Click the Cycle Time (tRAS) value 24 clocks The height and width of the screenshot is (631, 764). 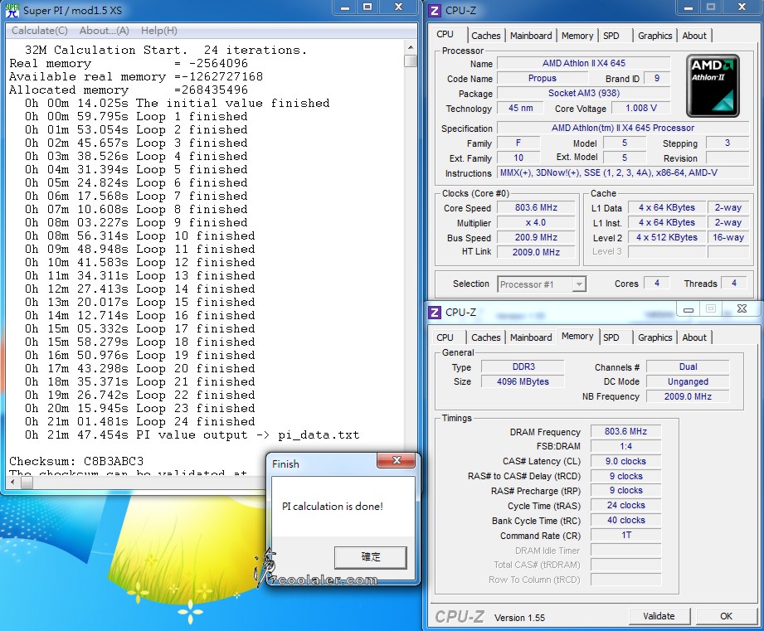[625, 506]
